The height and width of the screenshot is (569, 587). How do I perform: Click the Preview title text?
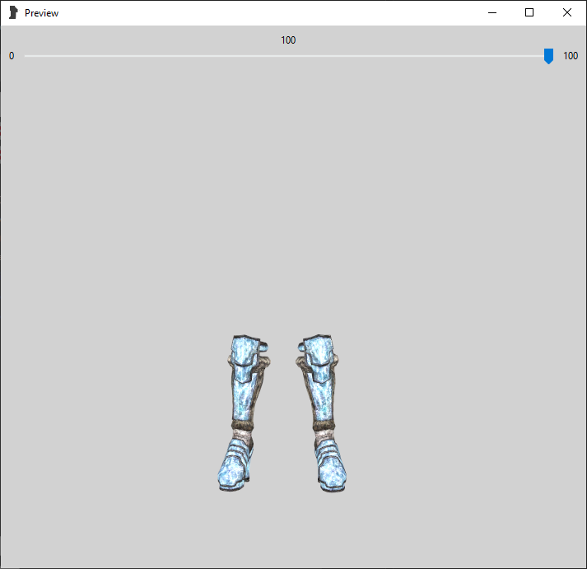point(41,13)
